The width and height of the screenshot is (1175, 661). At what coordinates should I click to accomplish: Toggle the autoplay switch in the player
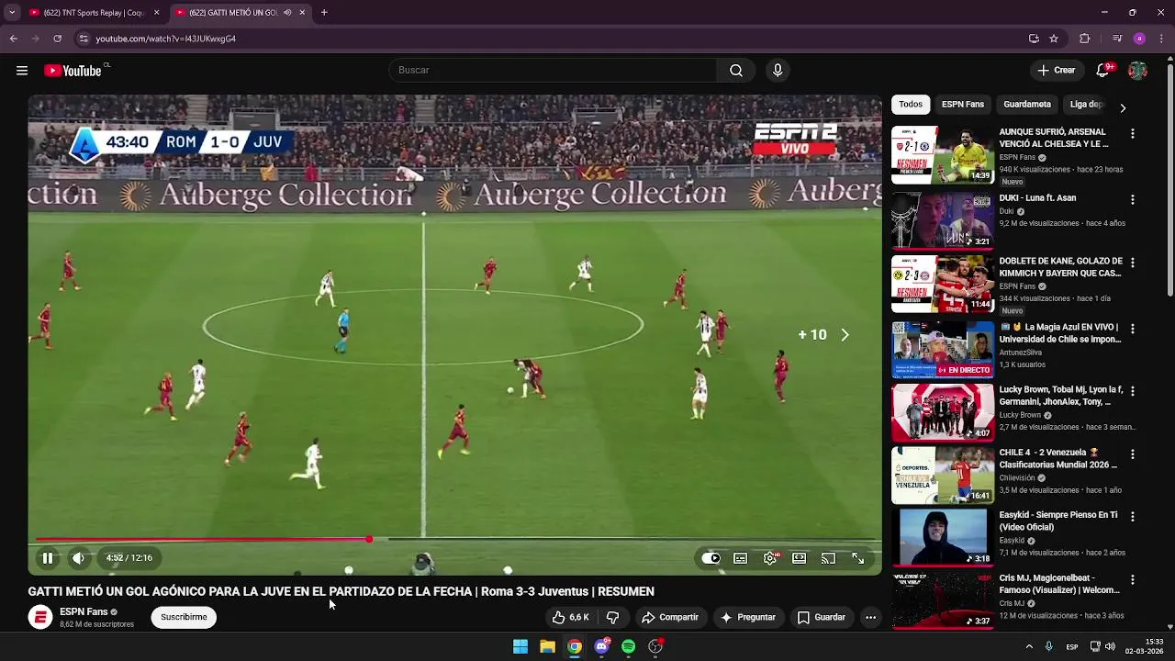click(711, 558)
